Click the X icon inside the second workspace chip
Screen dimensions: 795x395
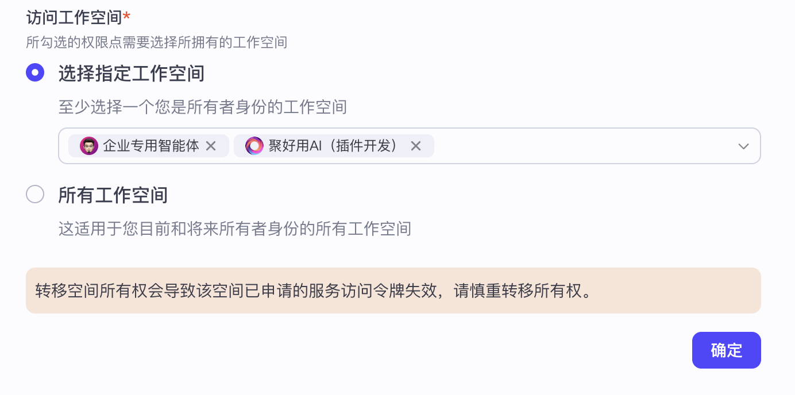(x=415, y=146)
